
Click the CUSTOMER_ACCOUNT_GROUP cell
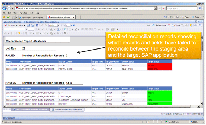pos(75,100)
